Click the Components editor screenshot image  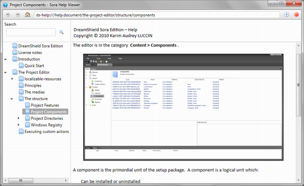183,107
